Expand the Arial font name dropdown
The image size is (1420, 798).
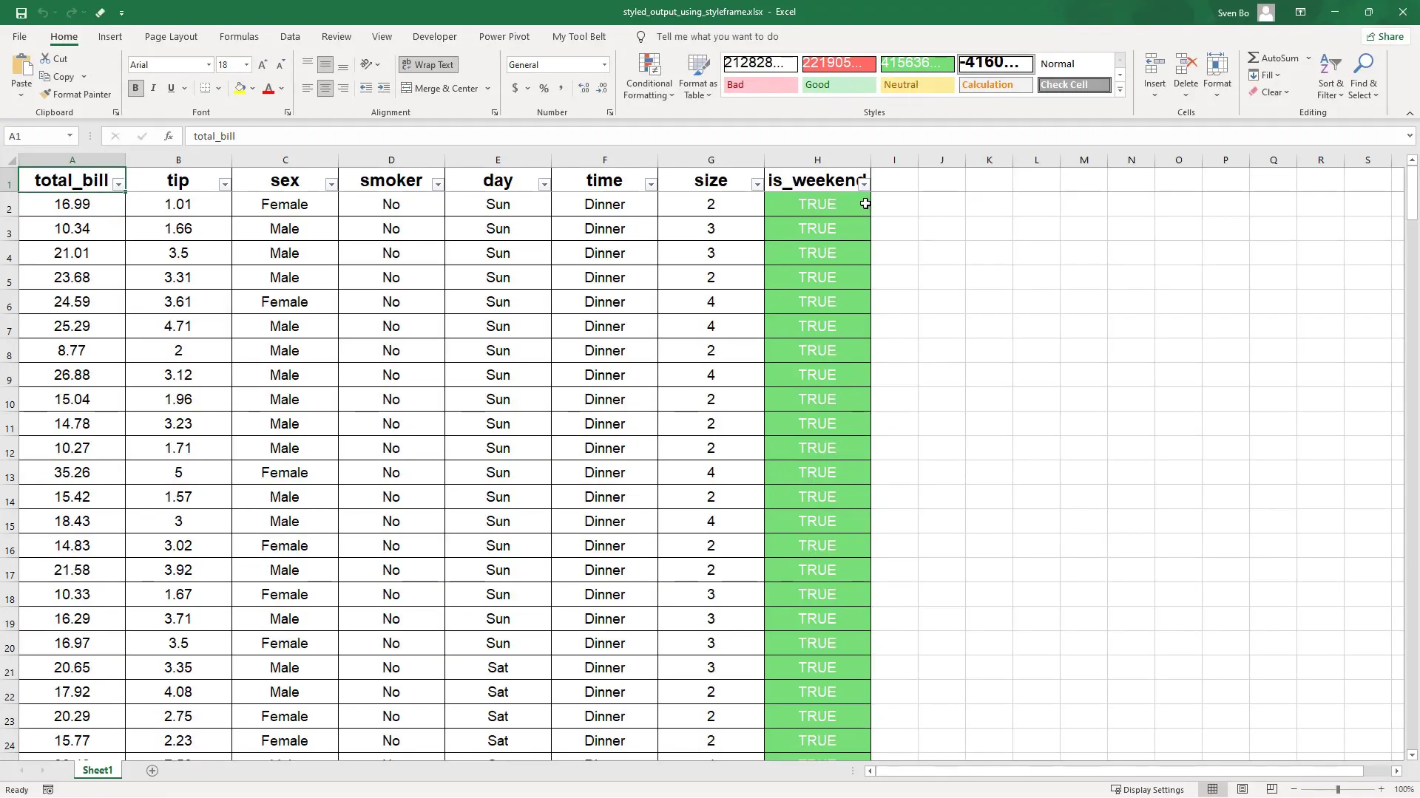[x=209, y=65]
